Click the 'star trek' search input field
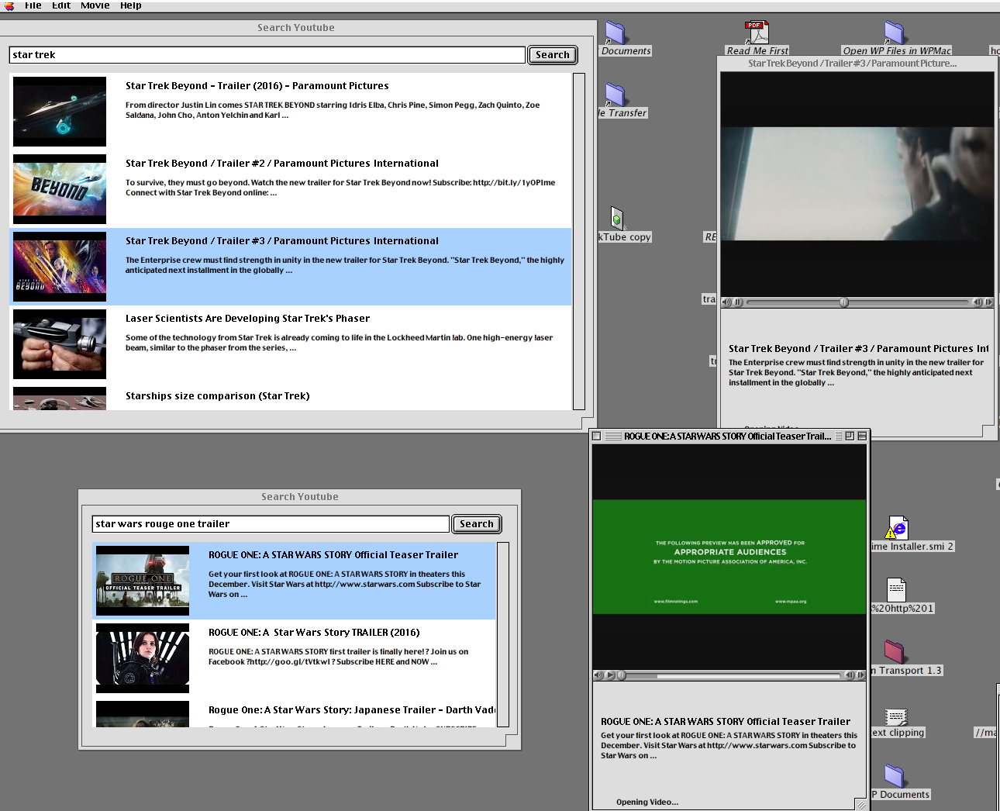The width and height of the screenshot is (1000, 811). click(267, 55)
